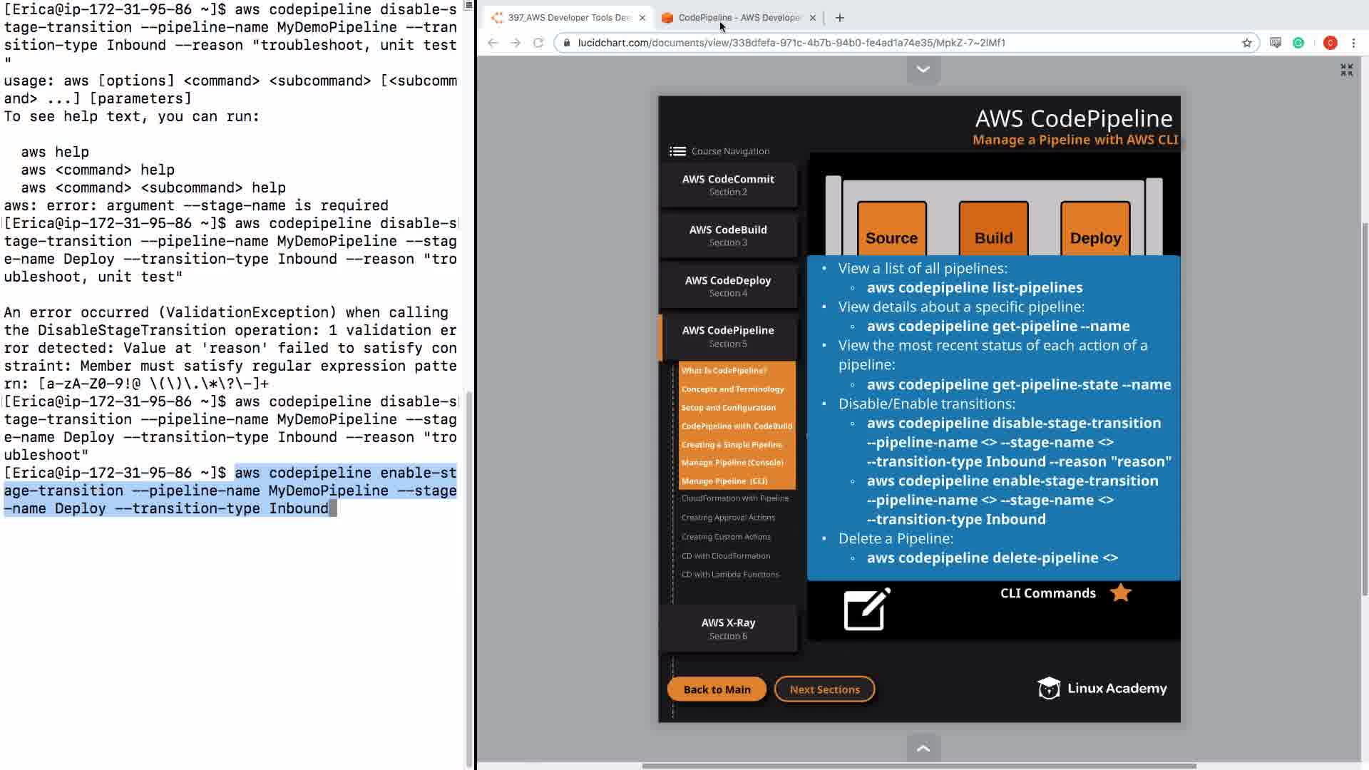1369x770 pixels.
Task: Open Chrome's three-dot menu
Action: (x=1353, y=43)
